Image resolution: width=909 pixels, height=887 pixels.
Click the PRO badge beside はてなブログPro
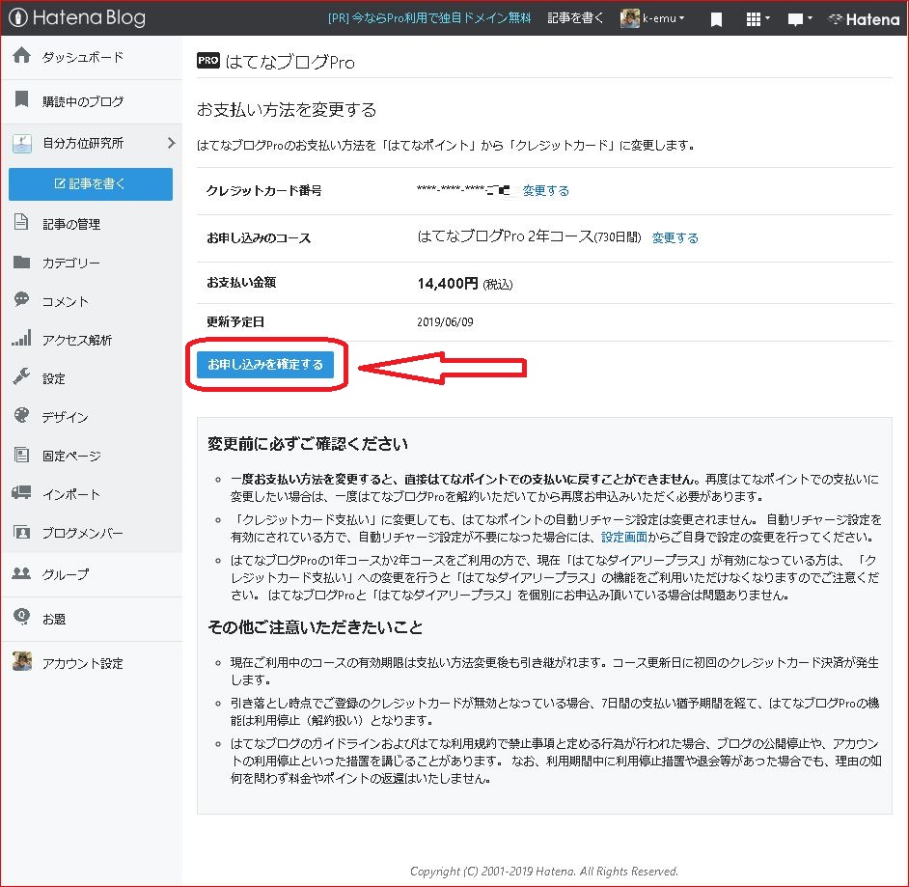(x=208, y=60)
